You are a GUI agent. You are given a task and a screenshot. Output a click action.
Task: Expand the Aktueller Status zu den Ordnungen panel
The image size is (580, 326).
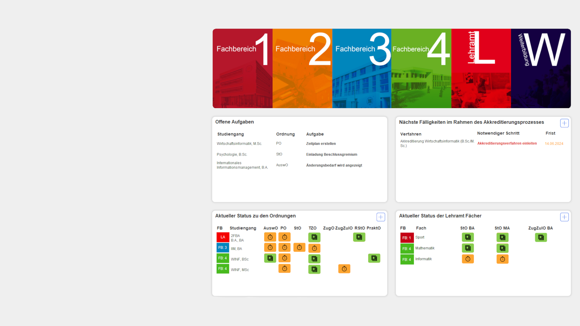[381, 217]
